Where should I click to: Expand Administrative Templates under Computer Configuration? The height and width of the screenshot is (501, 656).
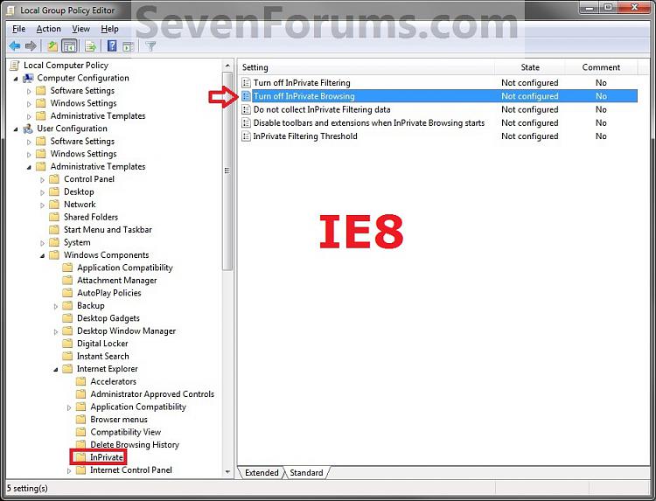coord(29,116)
